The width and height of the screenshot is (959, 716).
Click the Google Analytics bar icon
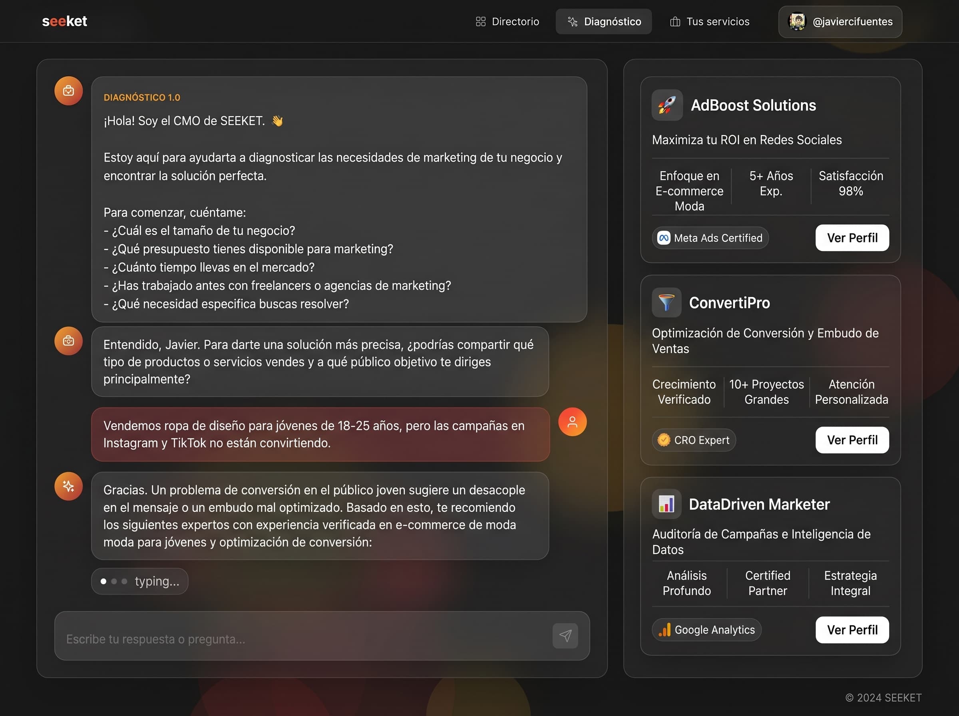click(665, 630)
